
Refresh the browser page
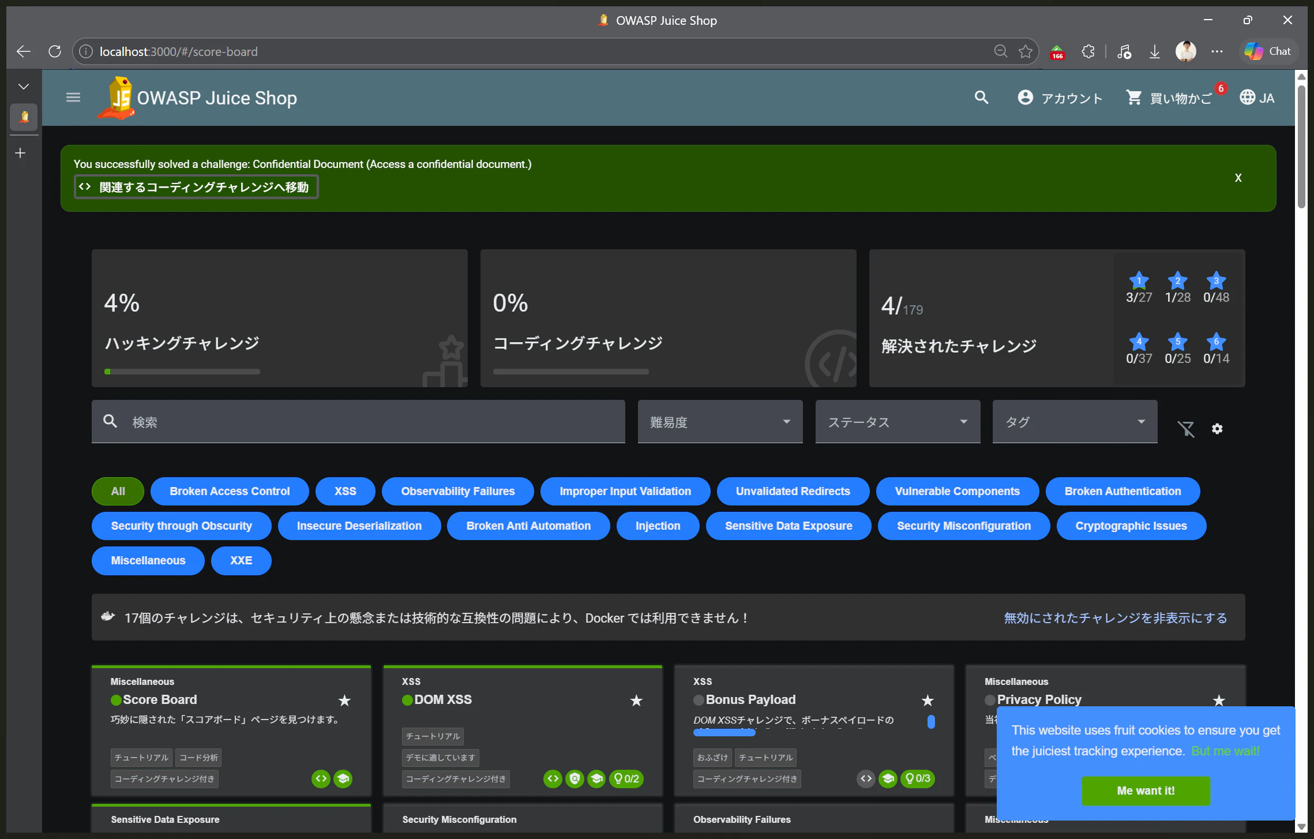(55, 51)
